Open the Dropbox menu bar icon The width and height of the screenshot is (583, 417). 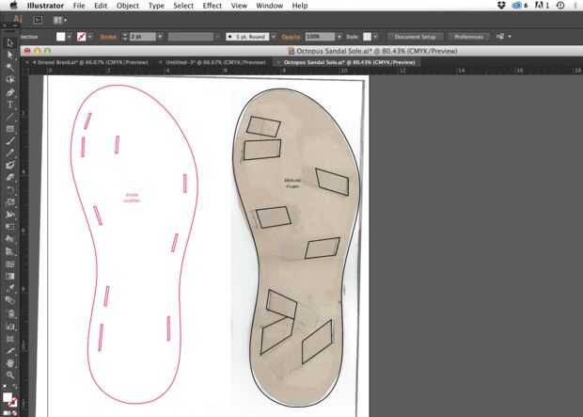502,6
